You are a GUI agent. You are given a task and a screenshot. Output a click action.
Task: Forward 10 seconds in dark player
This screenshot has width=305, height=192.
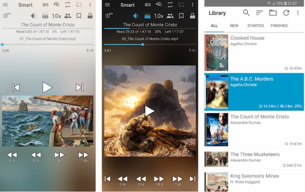pos(159,181)
